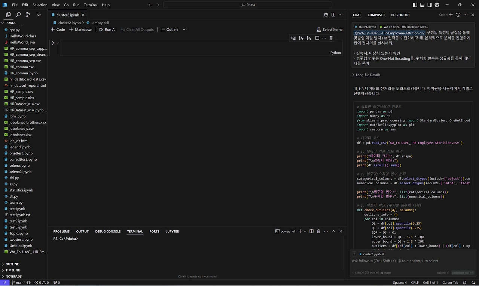Screen dimensions: 479x286
Task: Expand Long-file Details section
Action: coord(366,75)
